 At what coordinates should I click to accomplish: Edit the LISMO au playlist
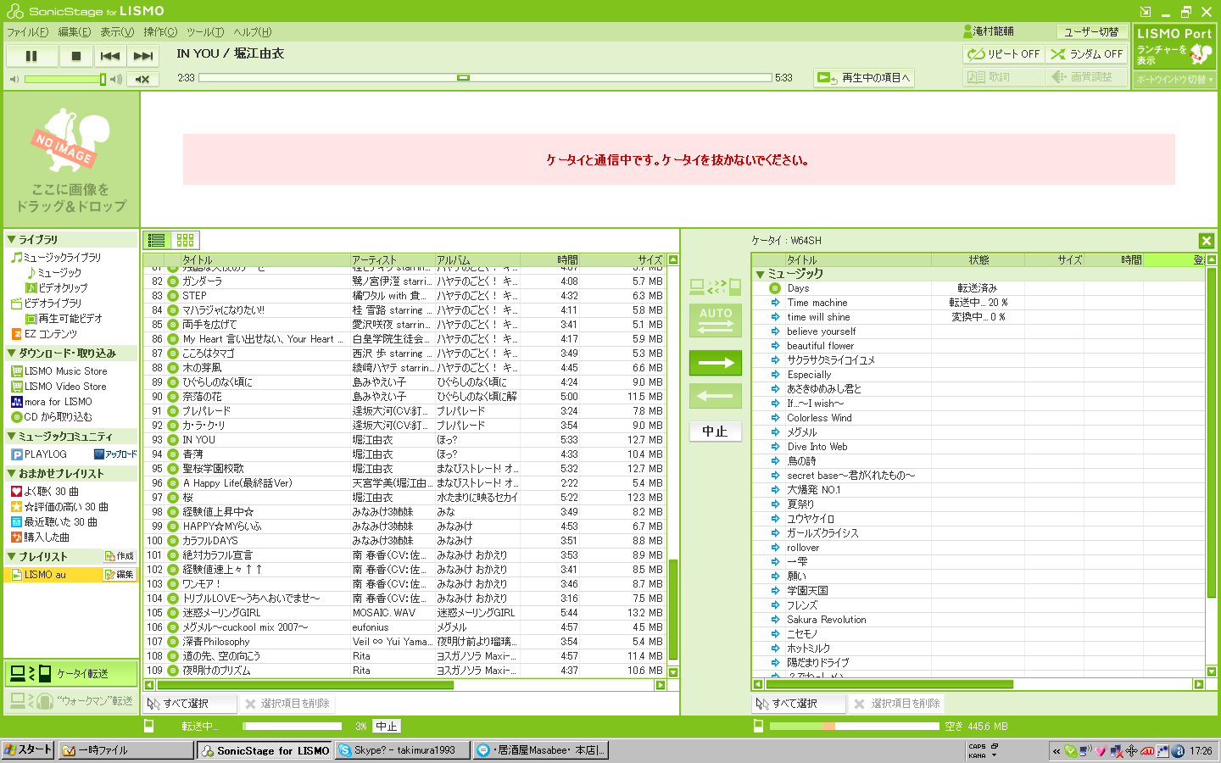tap(120, 575)
